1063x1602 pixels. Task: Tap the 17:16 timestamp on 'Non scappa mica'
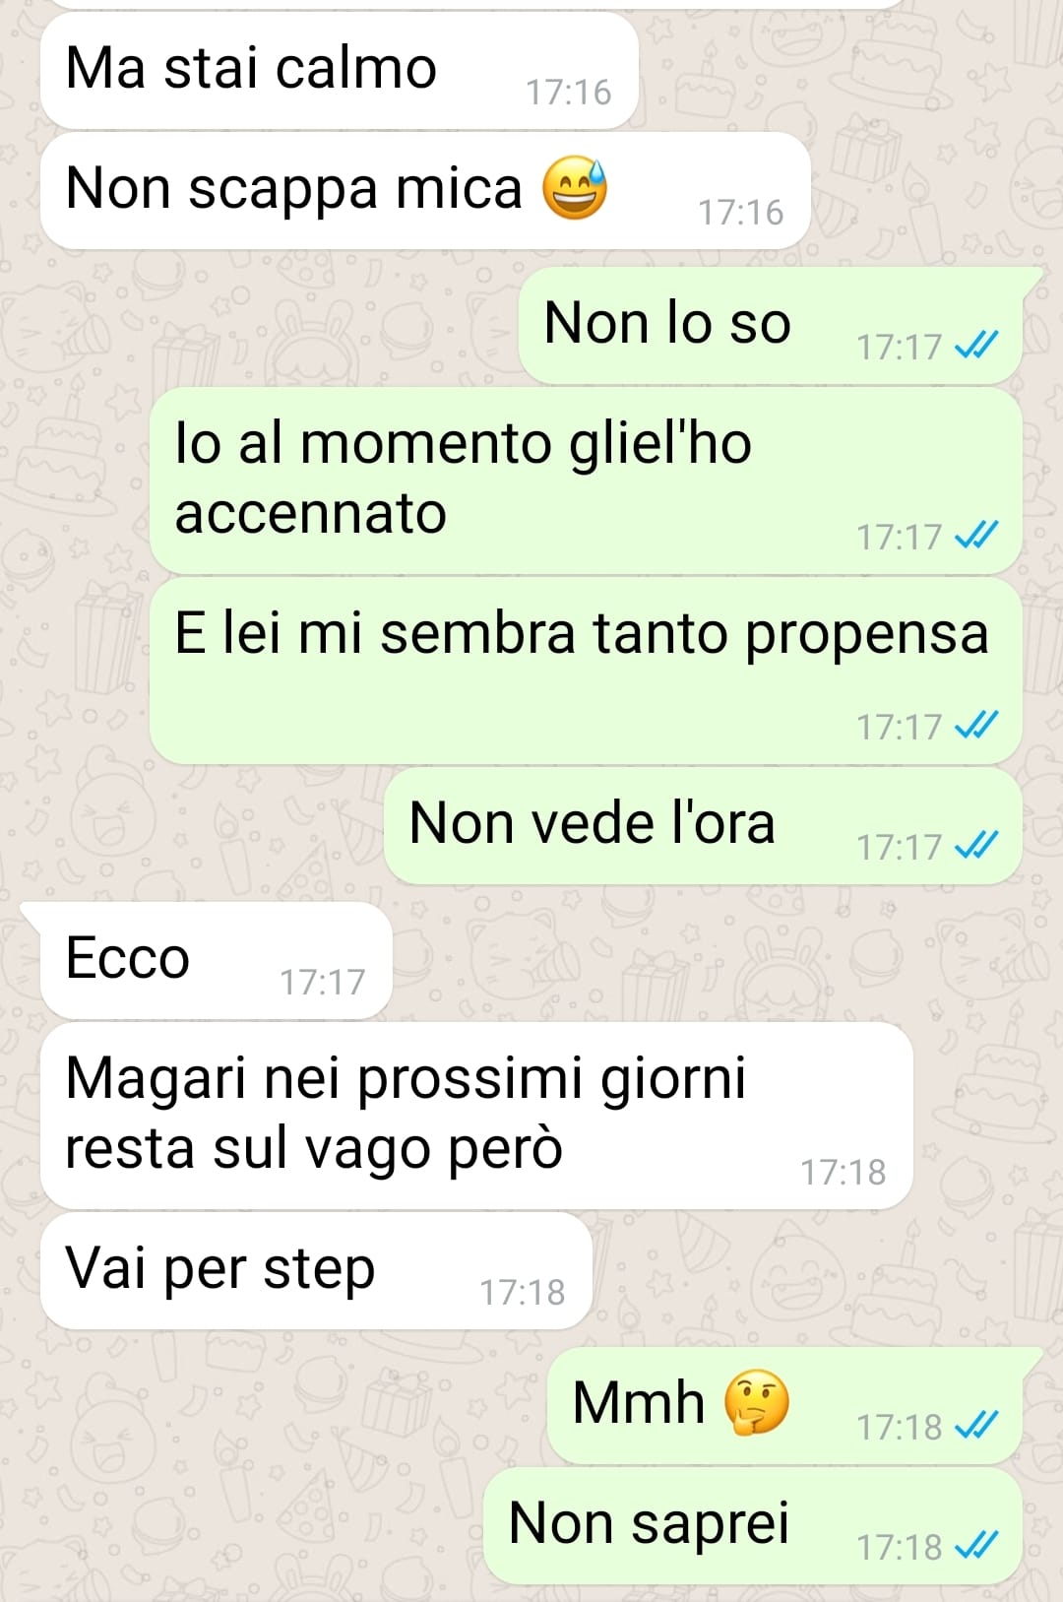click(740, 213)
